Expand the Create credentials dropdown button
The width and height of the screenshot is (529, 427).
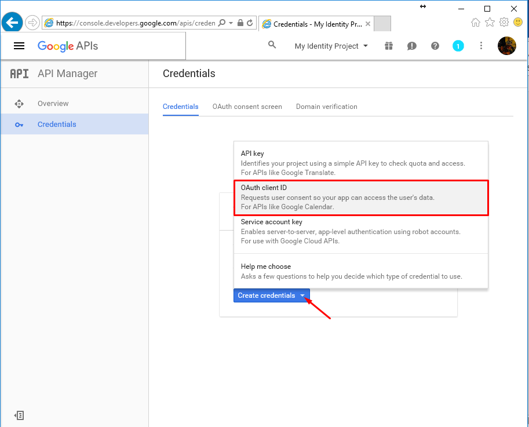point(272,295)
